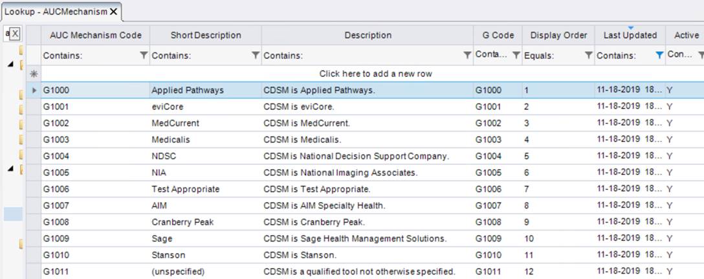The height and width of the screenshot is (279, 704).
Task: Sort by the Display Order column header
Action: pyautogui.click(x=558, y=36)
